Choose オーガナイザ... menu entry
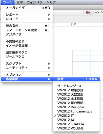The image size is (103, 134). (x=27, y=8)
